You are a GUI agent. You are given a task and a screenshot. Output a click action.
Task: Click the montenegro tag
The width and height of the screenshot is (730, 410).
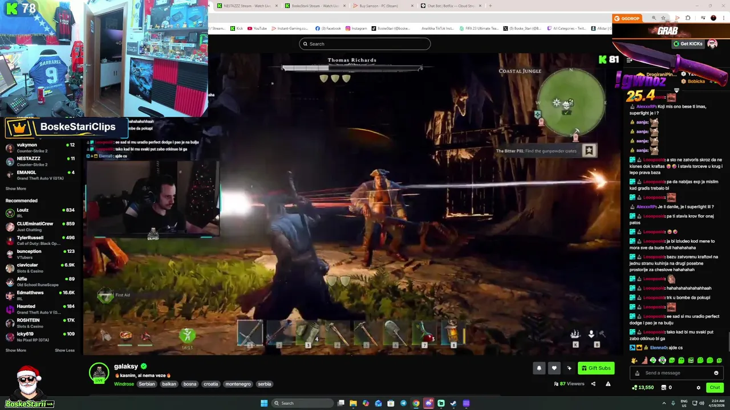(x=238, y=384)
